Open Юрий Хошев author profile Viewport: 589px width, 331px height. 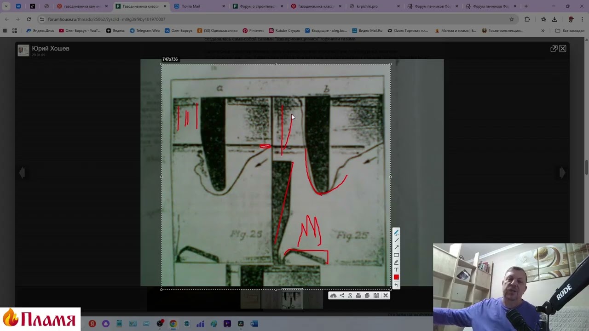click(x=51, y=48)
